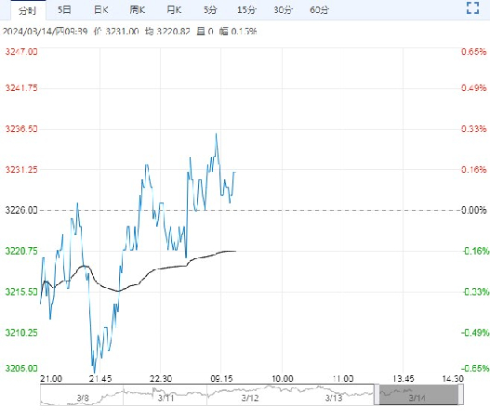Viewport: 490px width, 418px height.
Task: Click the highlighted 3/14 range selector
Action: pos(418,395)
